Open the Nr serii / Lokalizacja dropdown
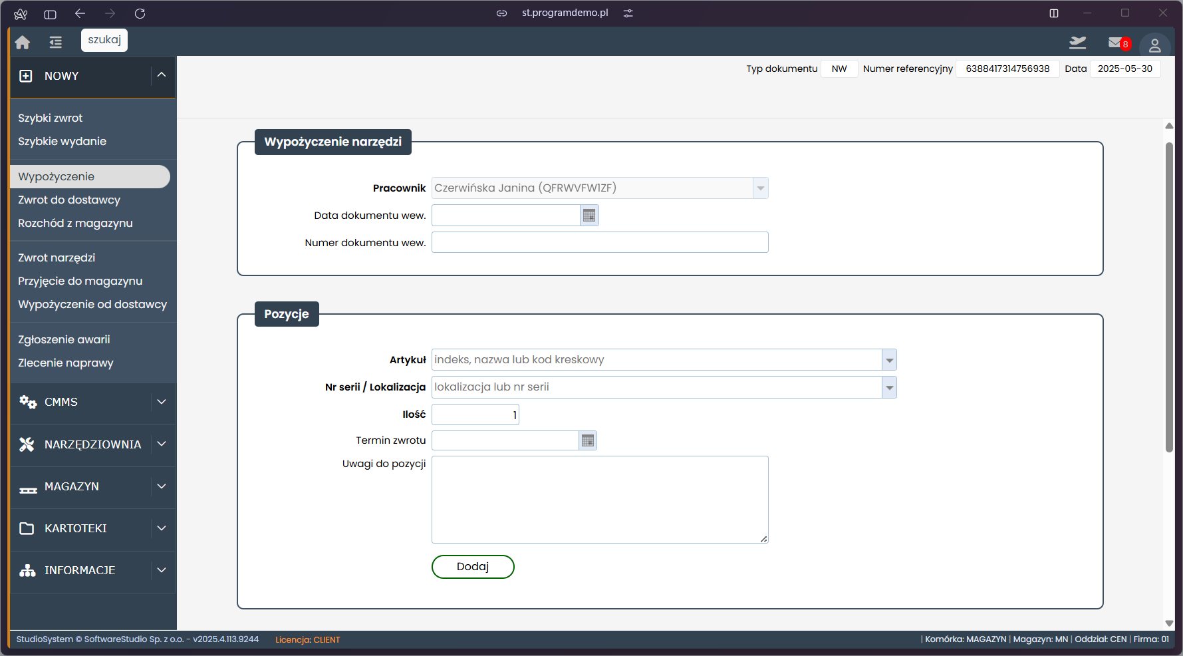The width and height of the screenshot is (1183, 656). coord(889,387)
